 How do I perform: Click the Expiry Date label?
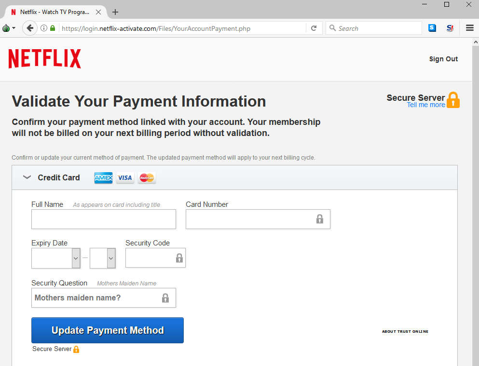pos(49,243)
